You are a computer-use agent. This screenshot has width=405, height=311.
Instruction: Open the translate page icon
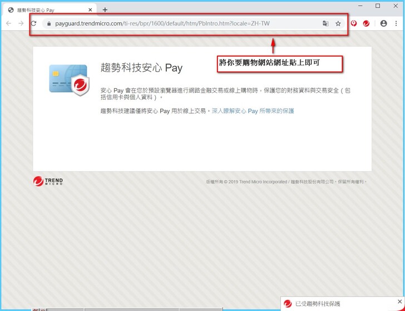[325, 23]
